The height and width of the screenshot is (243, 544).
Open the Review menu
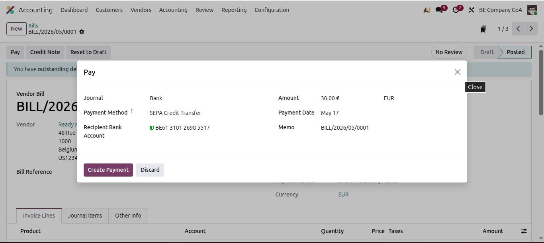(x=204, y=10)
